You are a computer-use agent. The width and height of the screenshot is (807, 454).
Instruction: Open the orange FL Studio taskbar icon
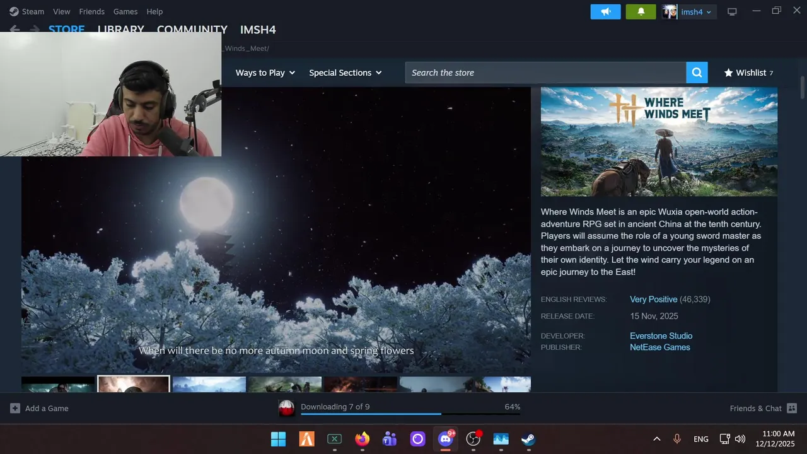click(x=306, y=439)
